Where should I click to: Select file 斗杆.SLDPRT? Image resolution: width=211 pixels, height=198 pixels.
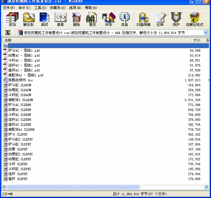18,164
